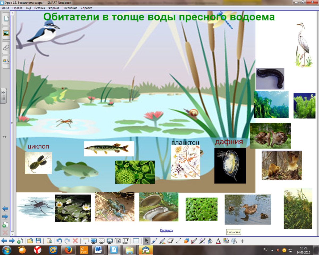Select the Pen tool
Viewport: 319px width, 255px height.
click(154, 241)
